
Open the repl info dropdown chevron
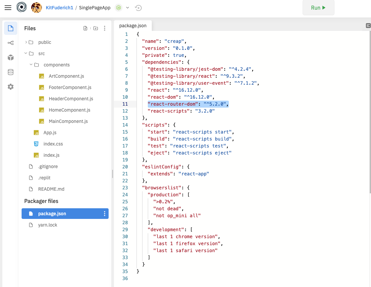128,8
